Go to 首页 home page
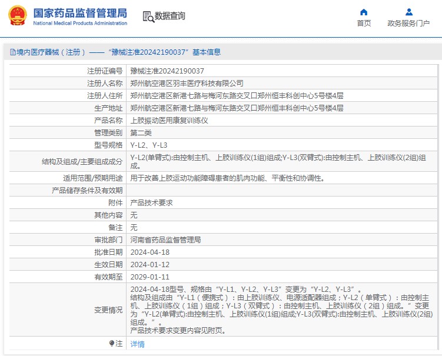The image size is (442, 356). 364,24
